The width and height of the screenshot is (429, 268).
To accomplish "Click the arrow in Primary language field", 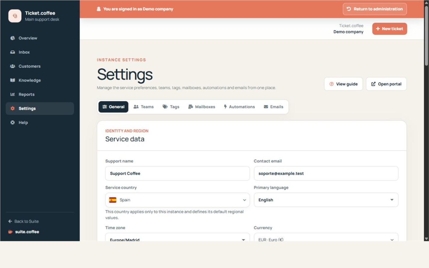I will pyautogui.click(x=392, y=200).
